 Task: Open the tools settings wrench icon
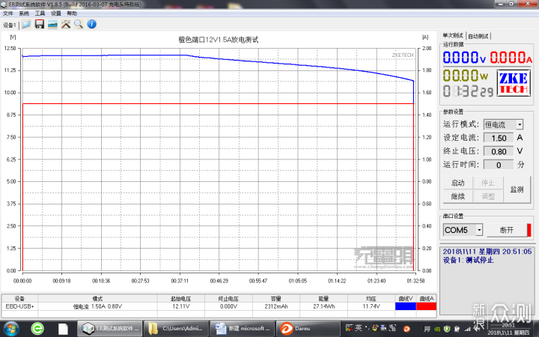pos(65,24)
